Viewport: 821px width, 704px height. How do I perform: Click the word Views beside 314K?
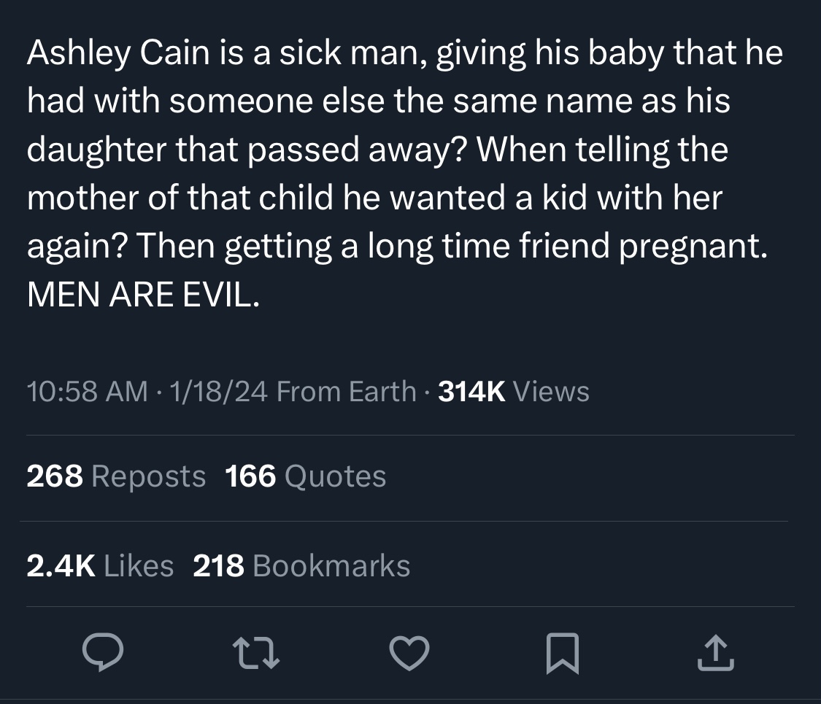[x=552, y=391]
